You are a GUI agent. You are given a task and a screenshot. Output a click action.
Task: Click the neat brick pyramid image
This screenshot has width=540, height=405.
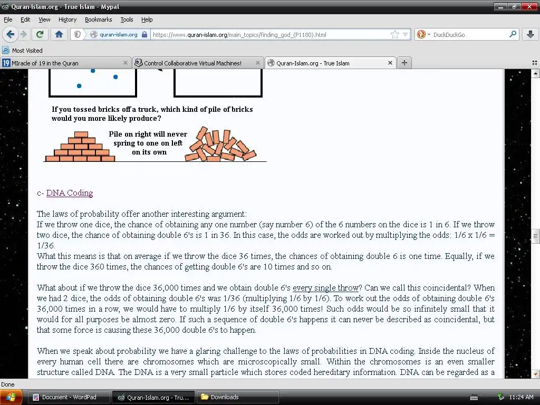click(x=80, y=147)
